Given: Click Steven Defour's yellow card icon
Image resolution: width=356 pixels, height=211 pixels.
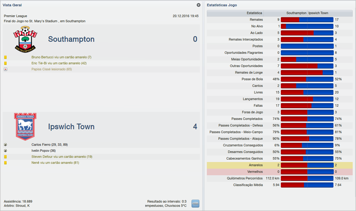Looking at the screenshot, I should [5, 157].
